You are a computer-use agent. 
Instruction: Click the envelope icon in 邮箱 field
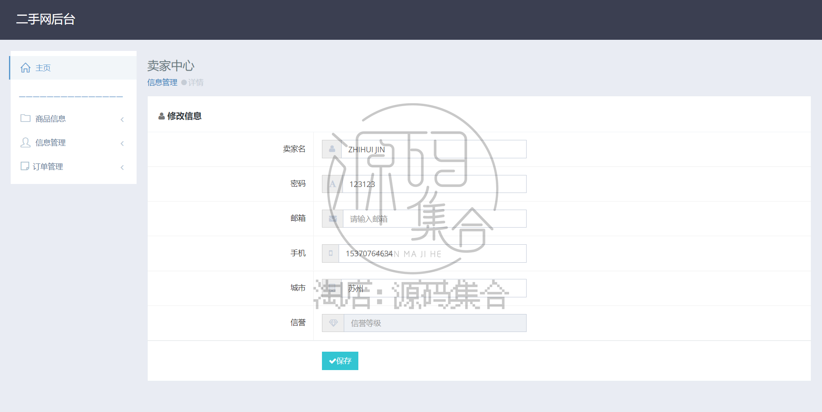pos(333,219)
